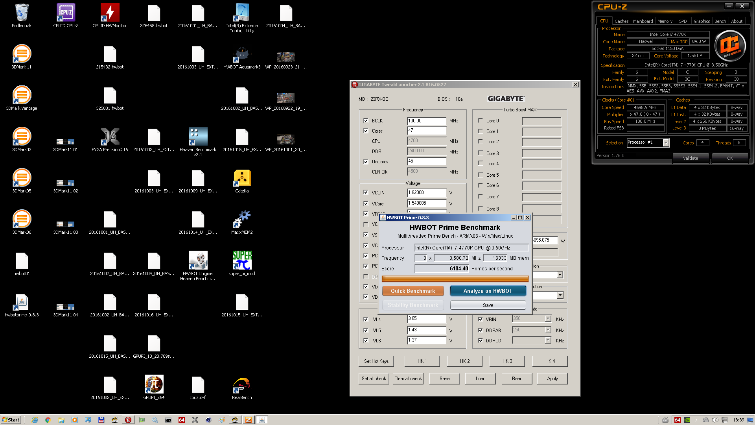The height and width of the screenshot is (425, 755).
Task: Click the orange HWBOT Prime progress bar
Action: pos(455,279)
